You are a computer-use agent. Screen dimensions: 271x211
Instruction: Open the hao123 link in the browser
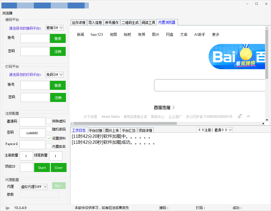point(97,34)
